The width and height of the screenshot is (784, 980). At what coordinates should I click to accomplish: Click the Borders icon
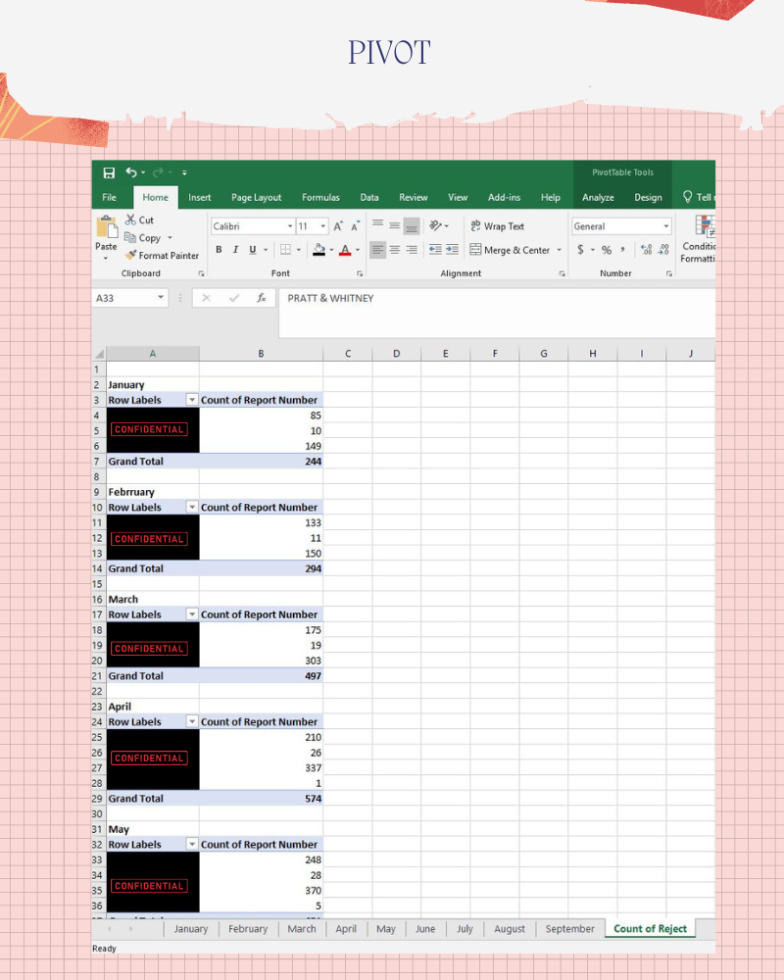click(285, 249)
